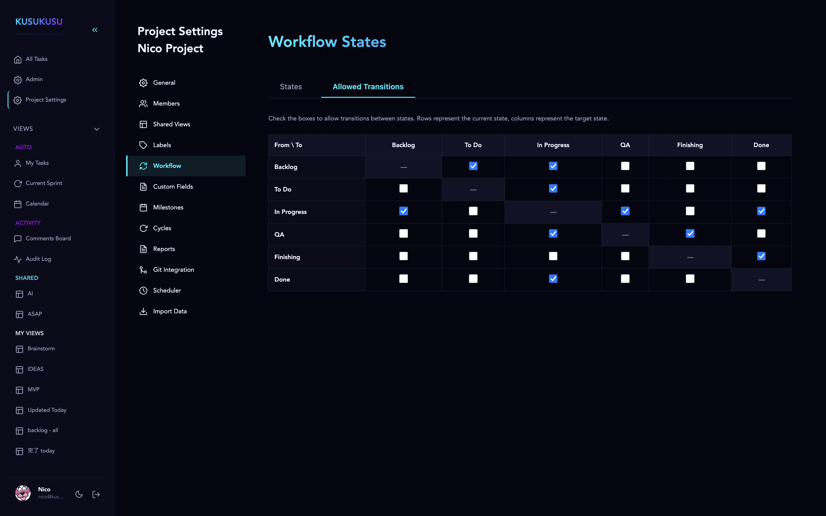Collapse the left sidebar
The image size is (826, 516).
95,30
